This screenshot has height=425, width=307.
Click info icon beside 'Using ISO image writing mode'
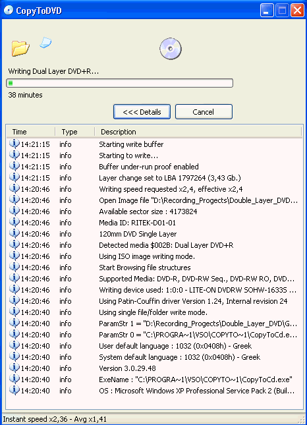click(14, 256)
